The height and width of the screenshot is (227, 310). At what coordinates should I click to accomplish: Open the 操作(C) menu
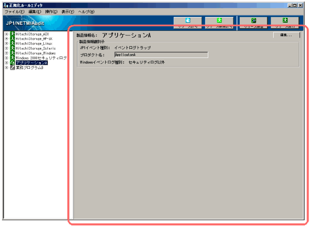[x=51, y=12]
